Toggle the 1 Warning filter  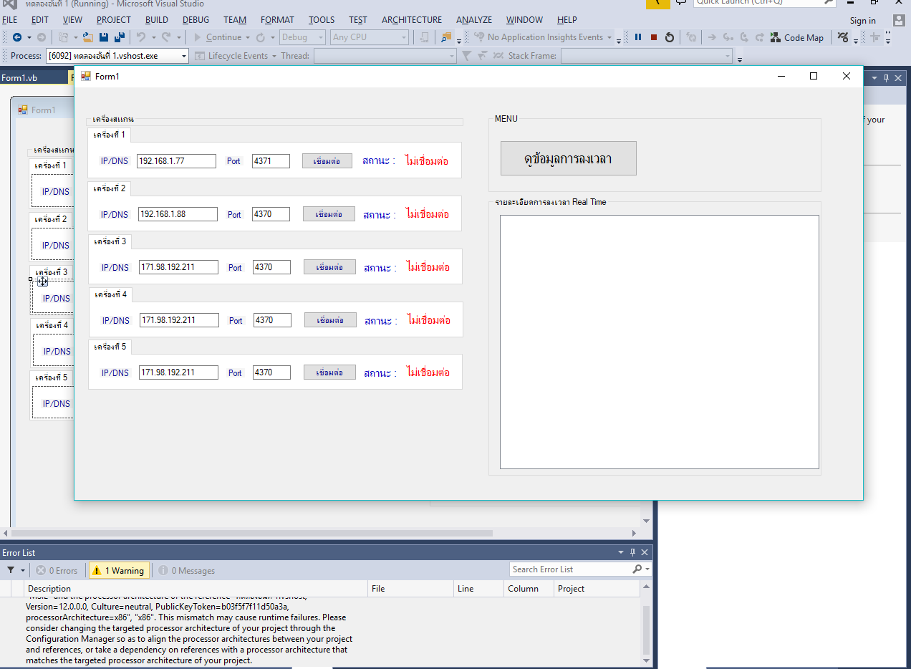[x=119, y=571]
